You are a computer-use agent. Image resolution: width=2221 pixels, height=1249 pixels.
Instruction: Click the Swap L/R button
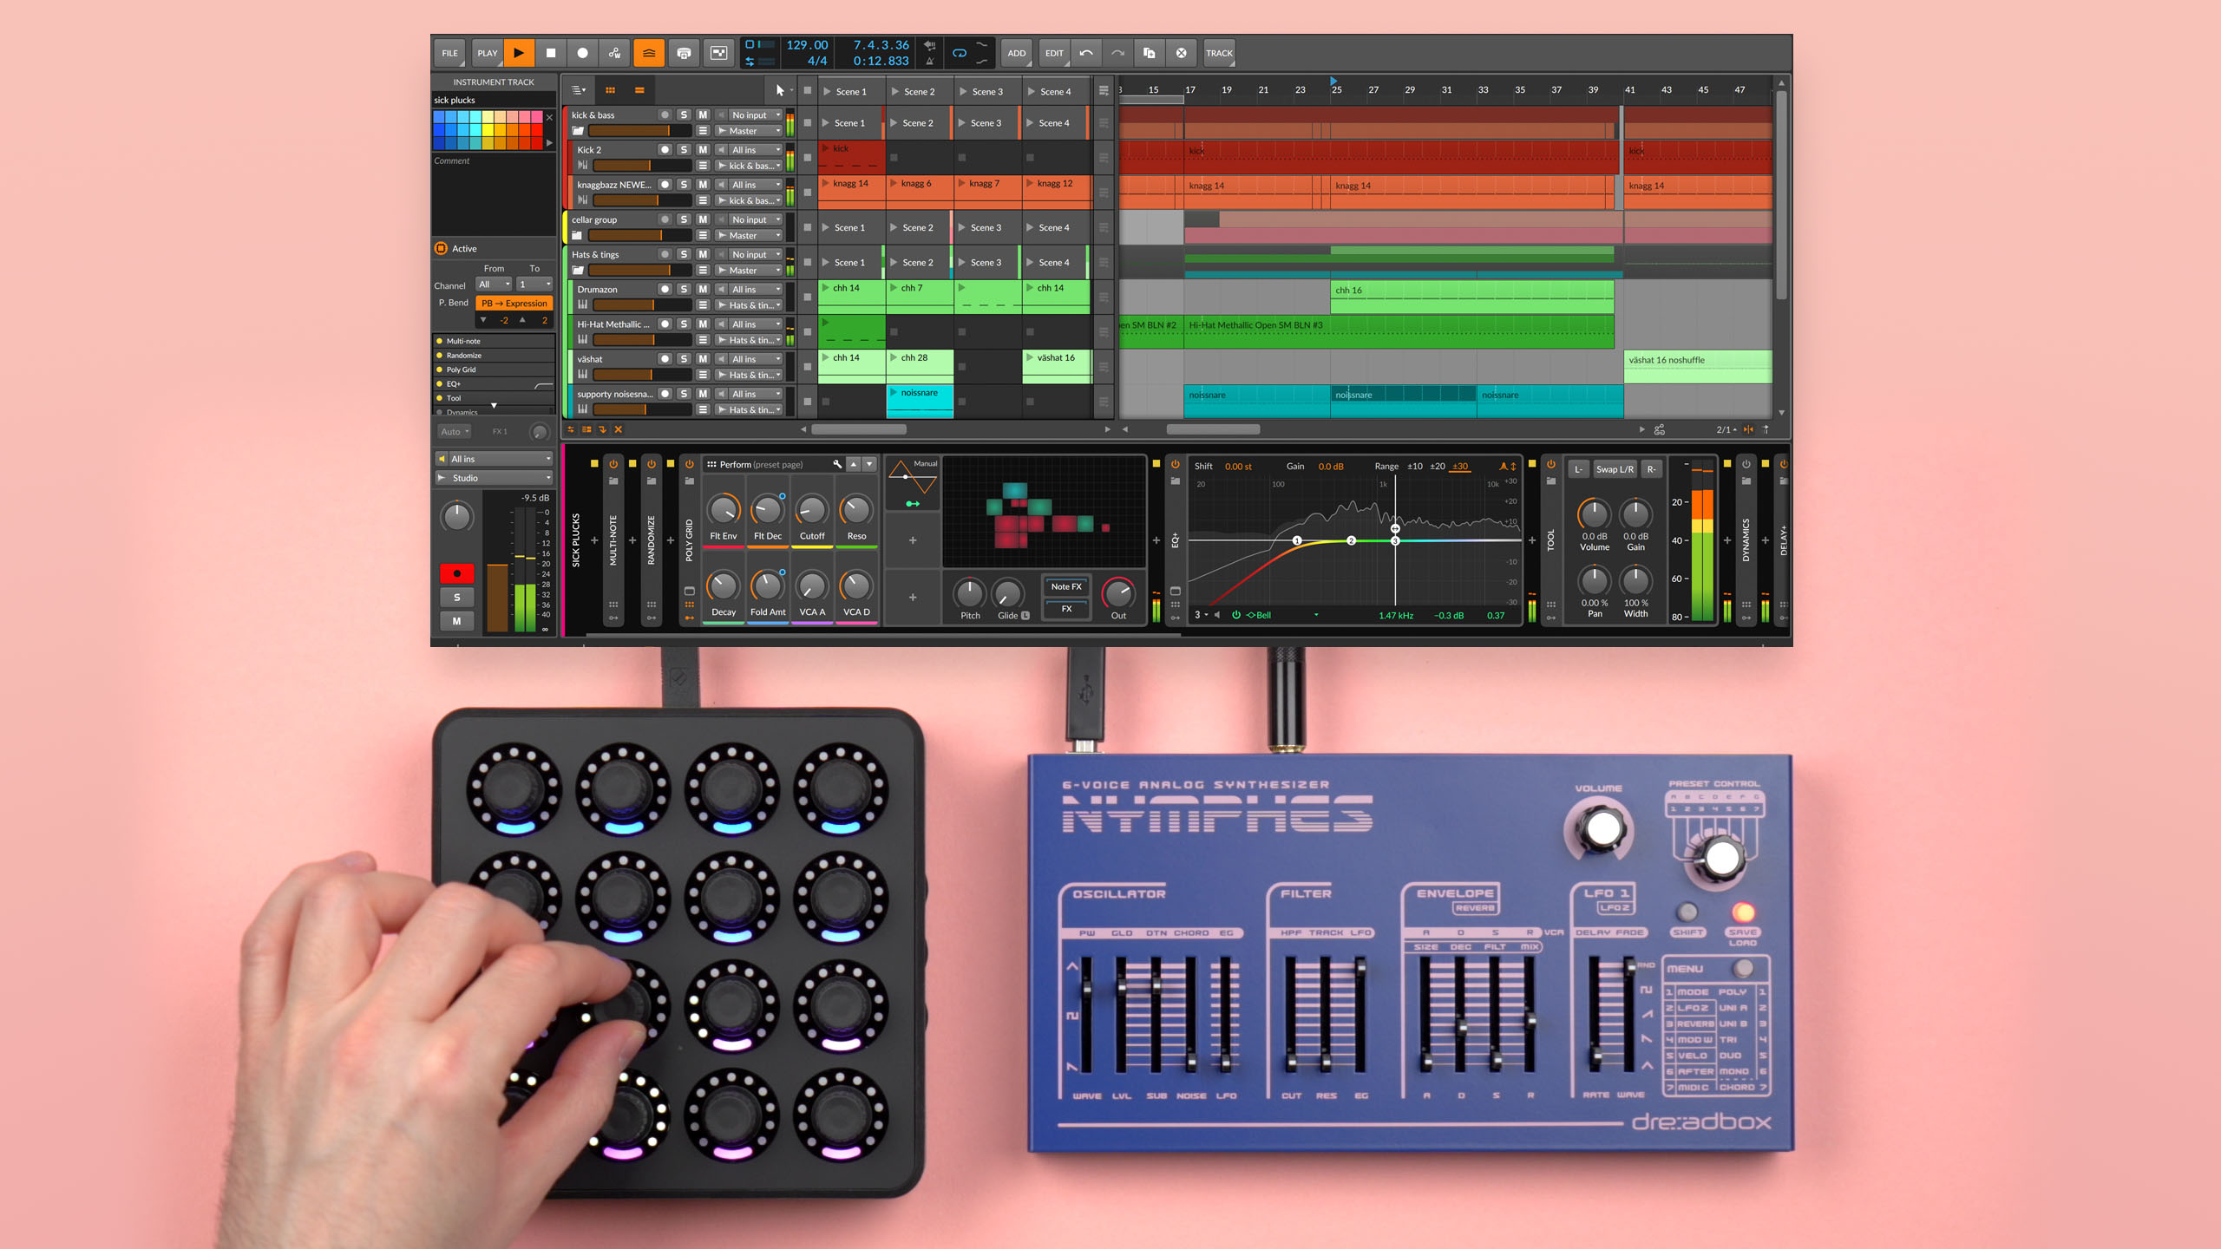click(x=1614, y=469)
